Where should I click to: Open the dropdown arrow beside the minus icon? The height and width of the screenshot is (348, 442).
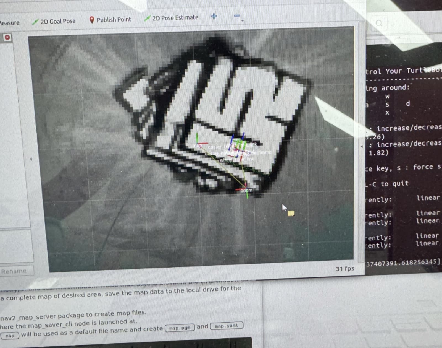point(243,20)
